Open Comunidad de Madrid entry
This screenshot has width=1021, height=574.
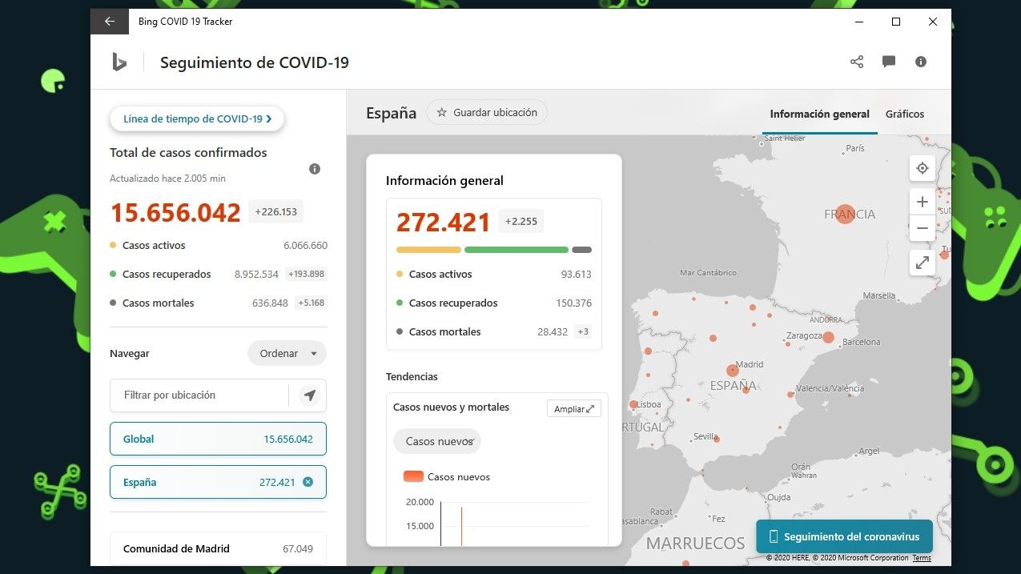pos(218,548)
